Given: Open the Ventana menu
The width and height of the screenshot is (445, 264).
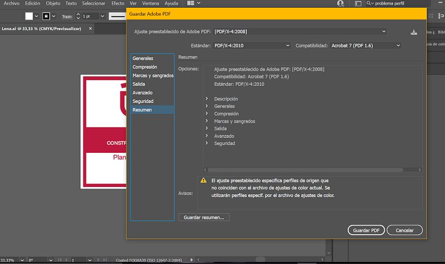Looking at the screenshot, I should click(151, 3).
